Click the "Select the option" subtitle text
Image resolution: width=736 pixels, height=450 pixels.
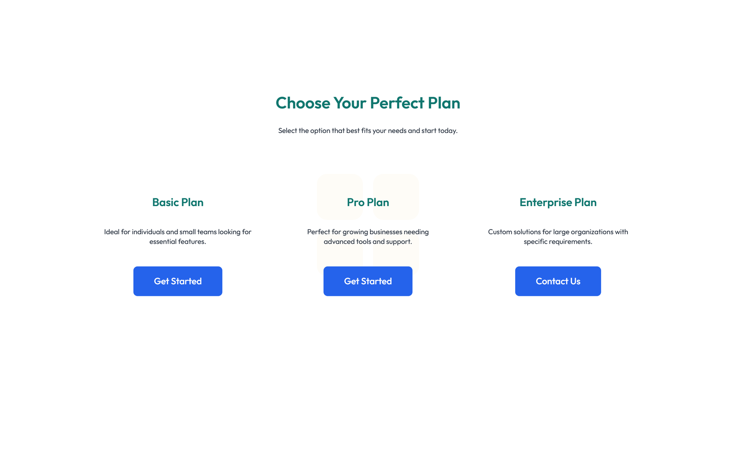pyautogui.click(x=368, y=131)
